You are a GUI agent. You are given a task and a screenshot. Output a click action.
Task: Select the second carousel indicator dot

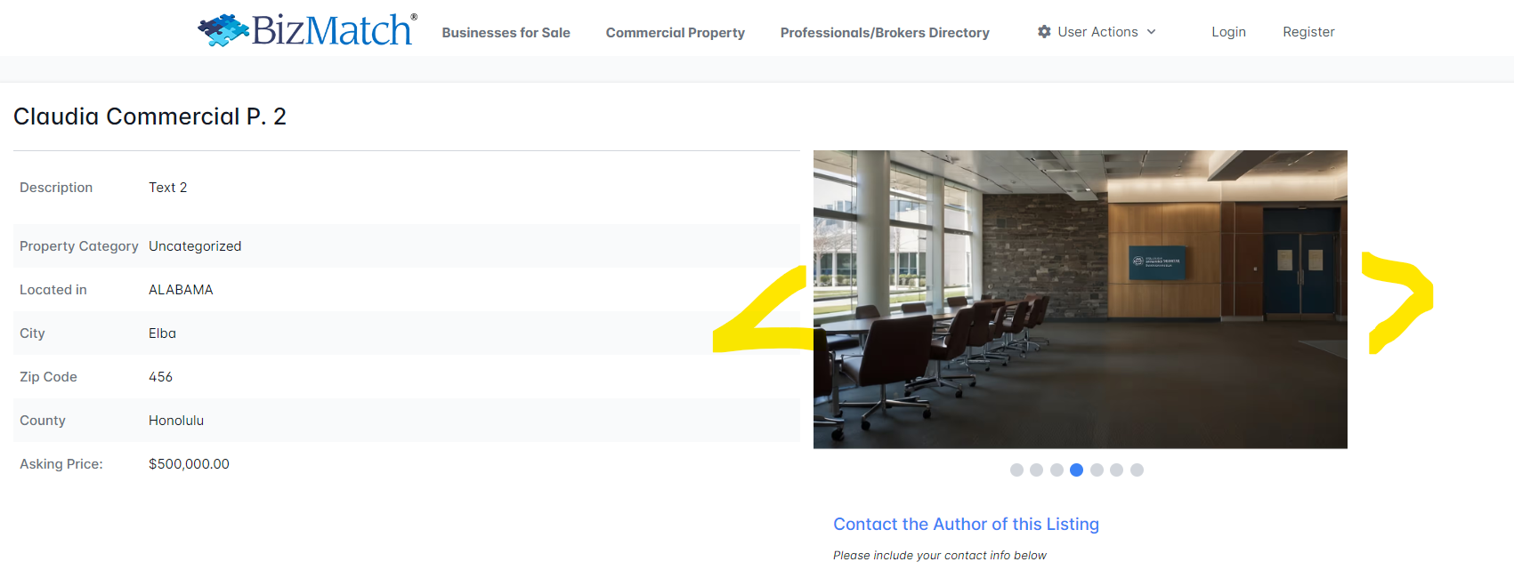pyautogui.click(x=1036, y=470)
